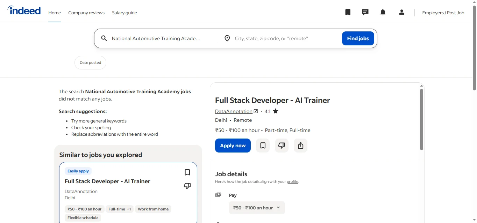
Task: Click the Easily apply badge
Action: pos(78,171)
